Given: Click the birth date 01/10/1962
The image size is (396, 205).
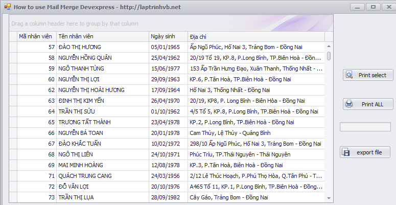Looking at the screenshot, I should pos(169,111).
